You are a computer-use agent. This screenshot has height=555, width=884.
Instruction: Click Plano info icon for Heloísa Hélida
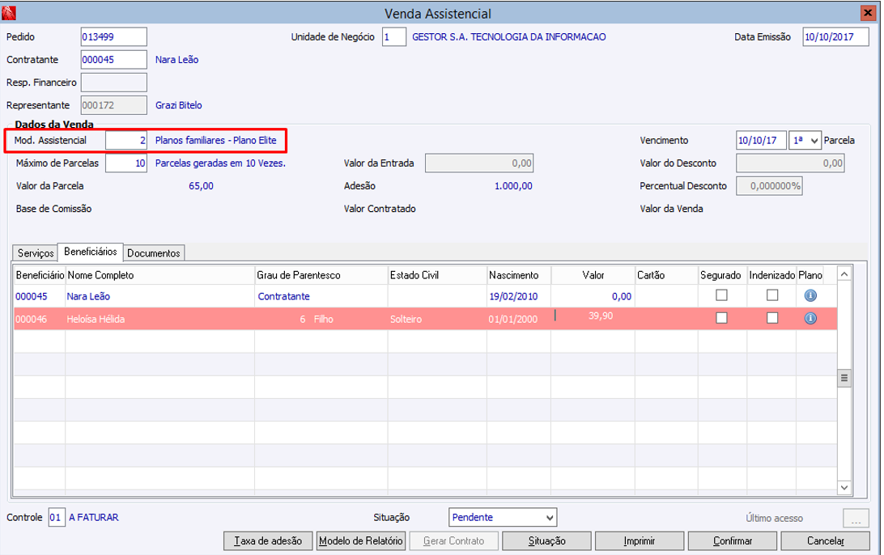(x=810, y=319)
